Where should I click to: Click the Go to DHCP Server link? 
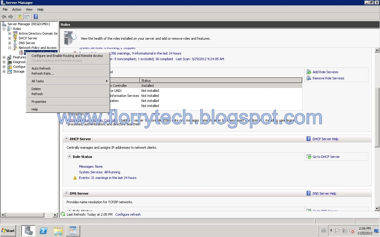tap(326, 157)
